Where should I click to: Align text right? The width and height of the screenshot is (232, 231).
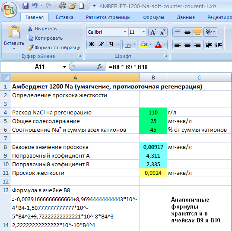click(197, 44)
